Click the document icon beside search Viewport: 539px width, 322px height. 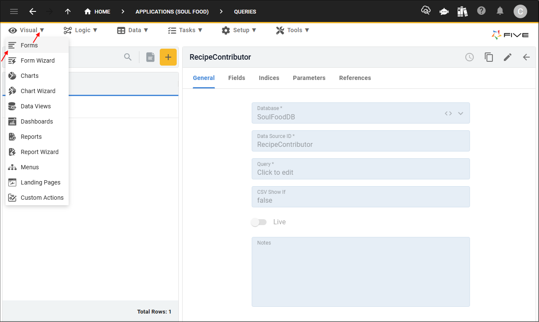150,57
